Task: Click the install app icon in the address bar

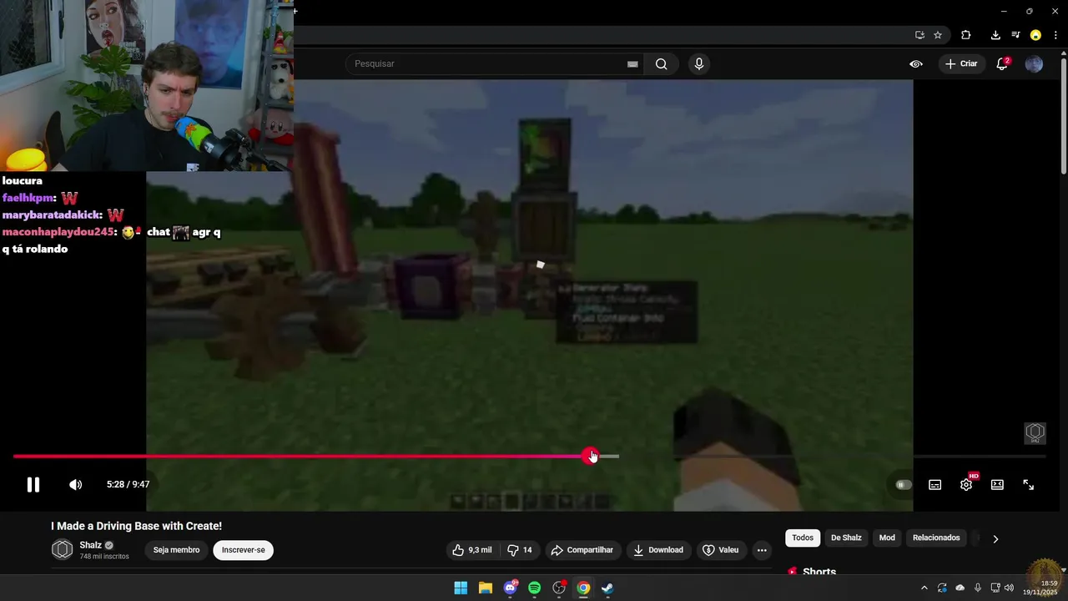Action: coord(919,35)
